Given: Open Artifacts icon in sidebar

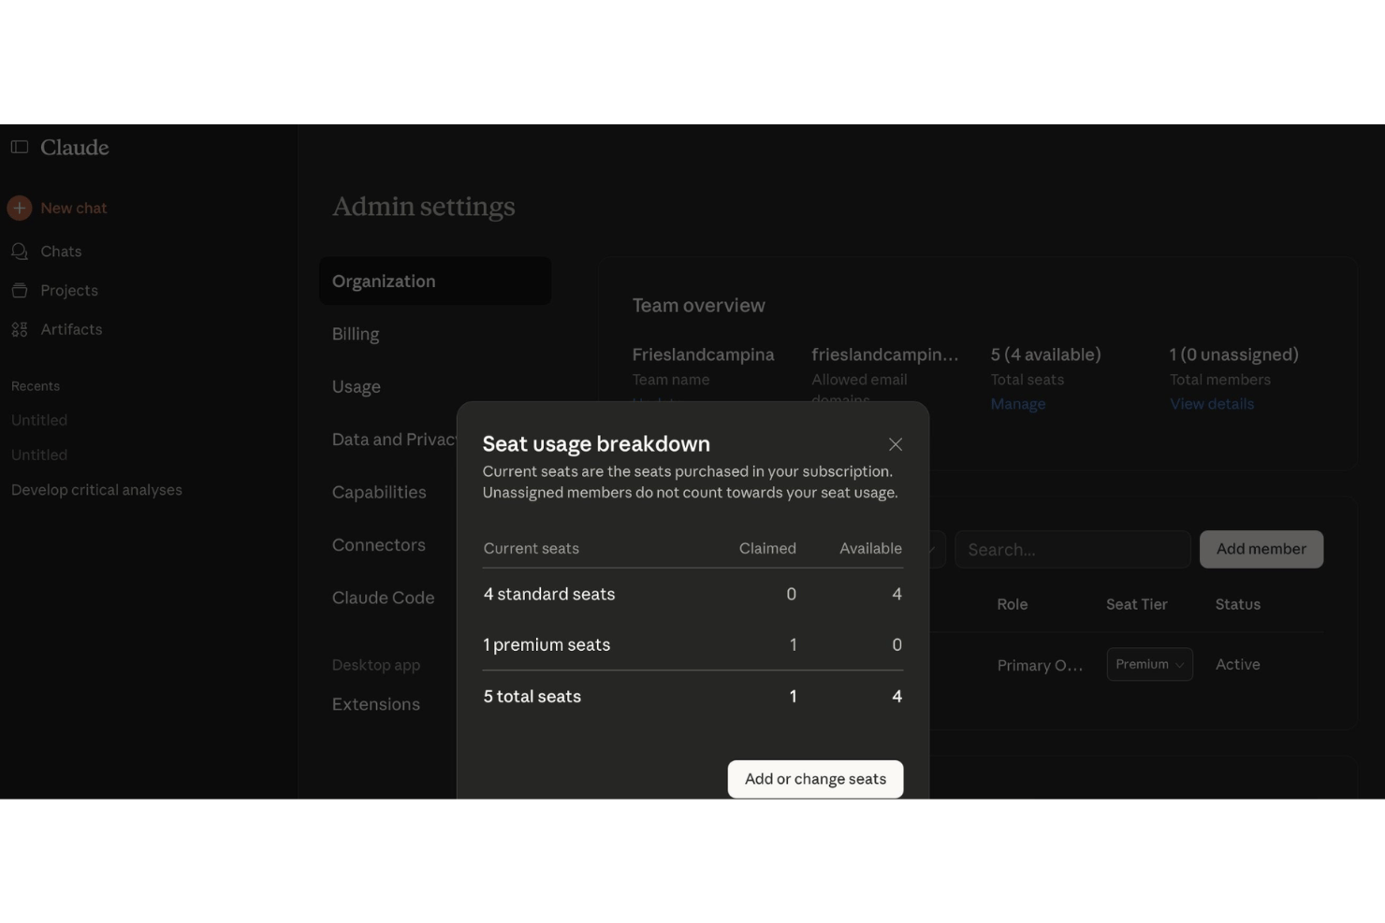Looking at the screenshot, I should point(20,329).
